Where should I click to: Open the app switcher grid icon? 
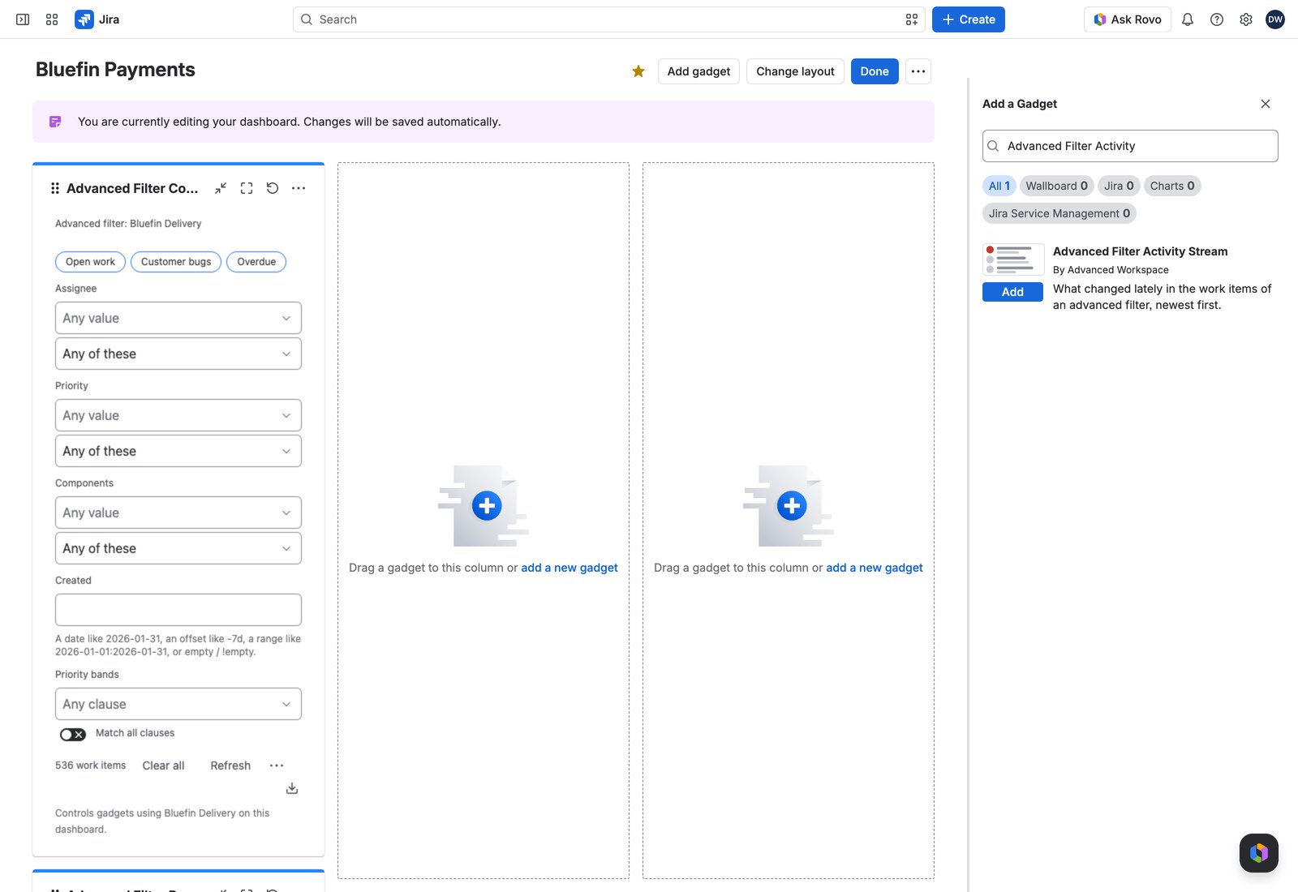(x=52, y=19)
